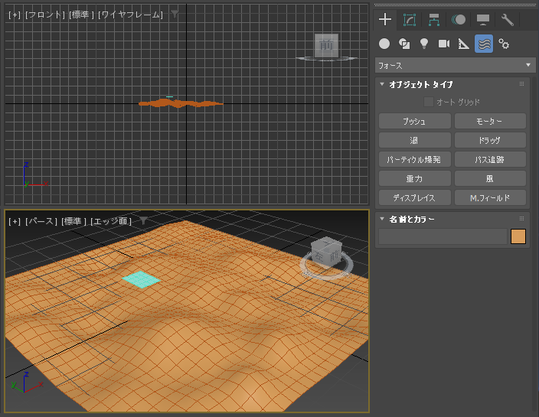Collapse the オブジェクト タイプ rollout
Viewport: 539px width, 417px height.
point(382,84)
